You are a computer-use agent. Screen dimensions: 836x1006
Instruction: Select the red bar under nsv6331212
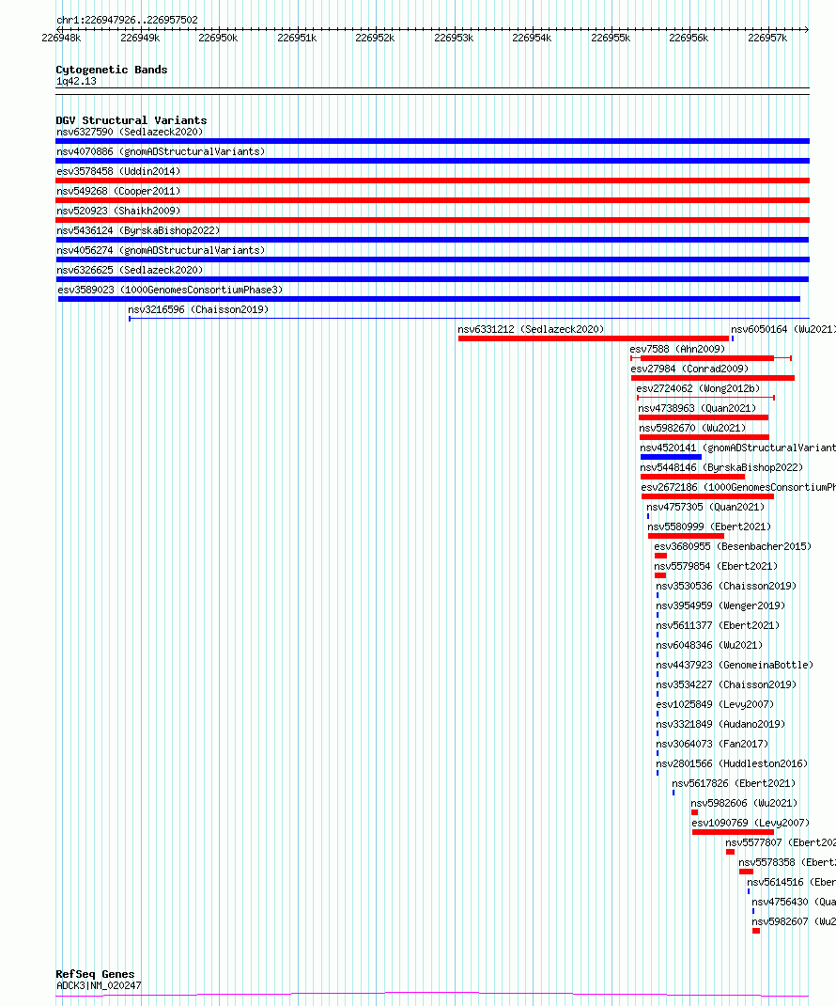tap(594, 338)
